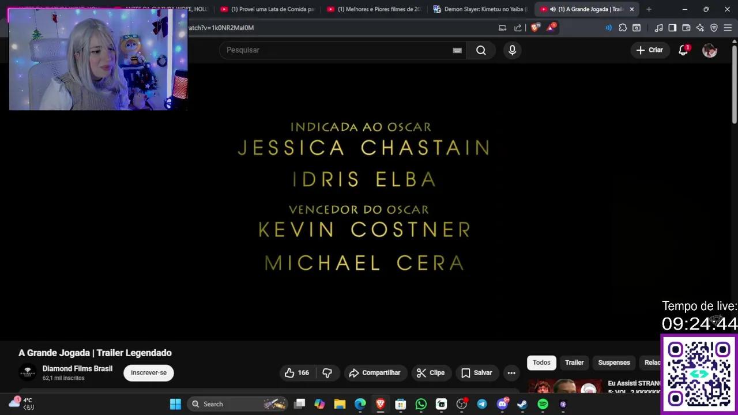Image resolution: width=738 pixels, height=415 pixels.
Task: Switch to Provei uma Lata de Comida tab
Action: 268,9
